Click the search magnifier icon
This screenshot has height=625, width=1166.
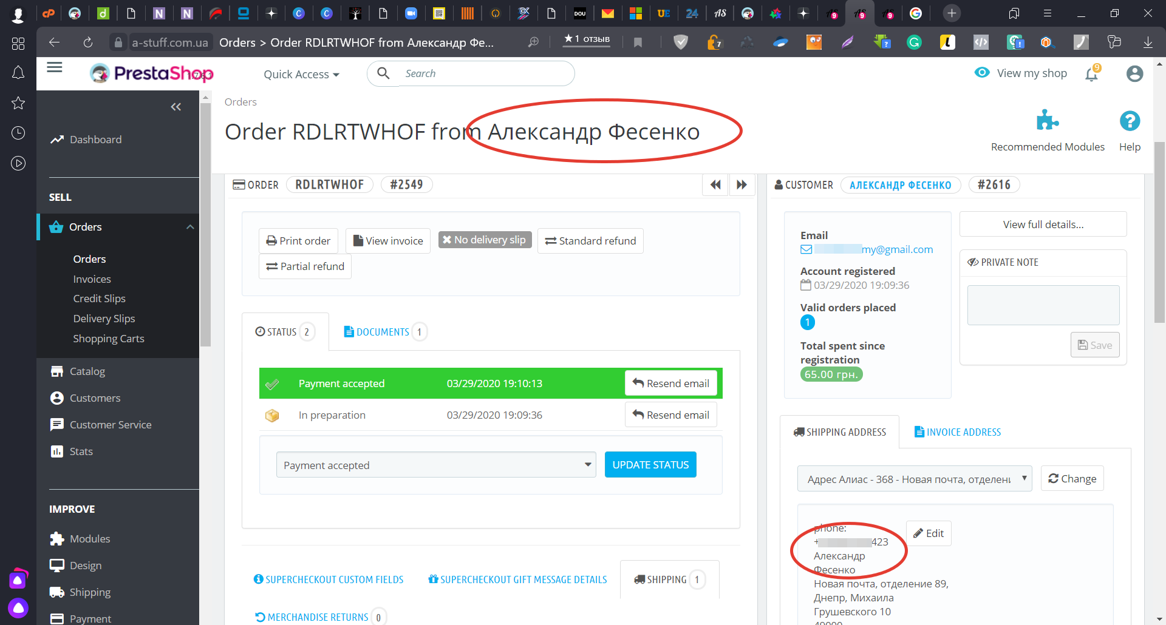[x=383, y=73]
